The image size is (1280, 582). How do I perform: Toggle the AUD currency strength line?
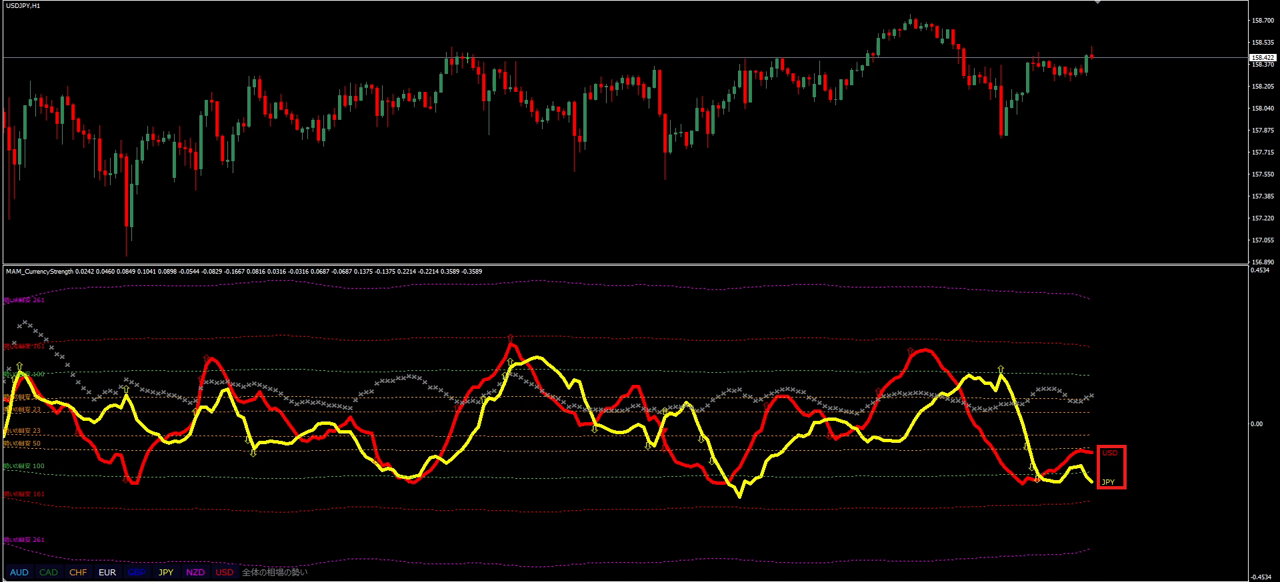click(19, 572)
